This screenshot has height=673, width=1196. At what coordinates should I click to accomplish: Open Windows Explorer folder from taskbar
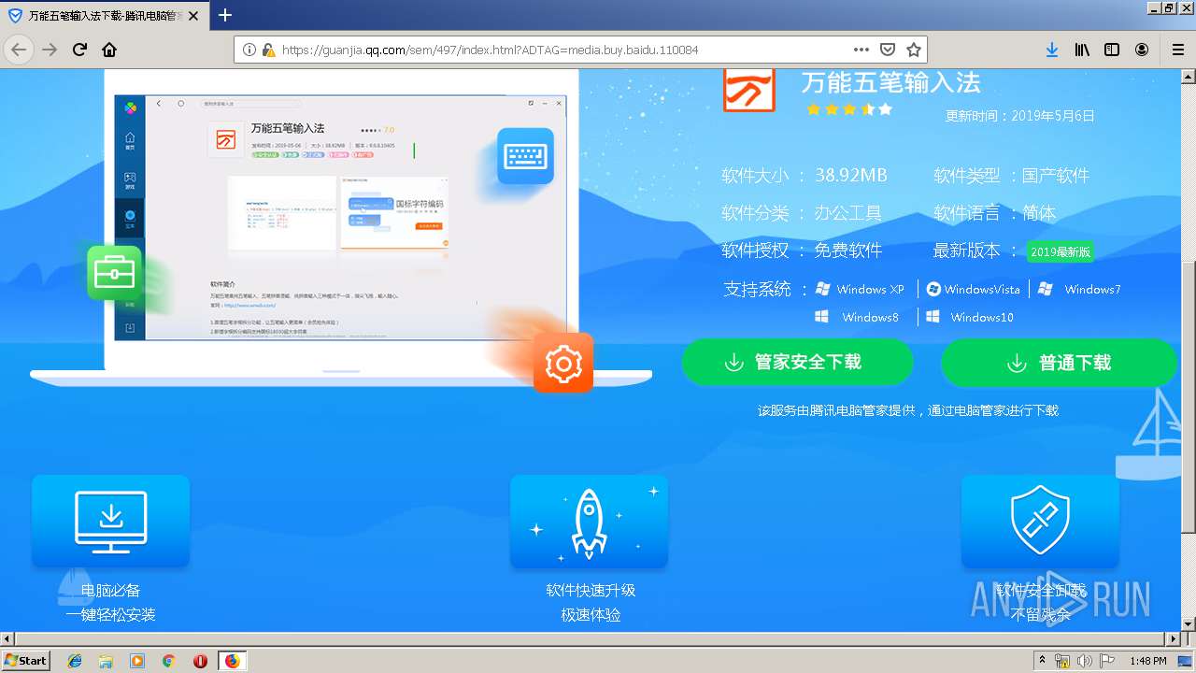pos(106,661)
